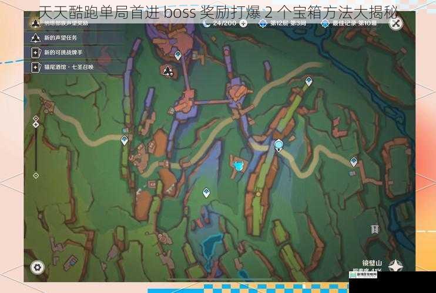Screen dimensions: 436x293
Task: Select the waypoint at road's eastern end
Action: click(354, 162)
